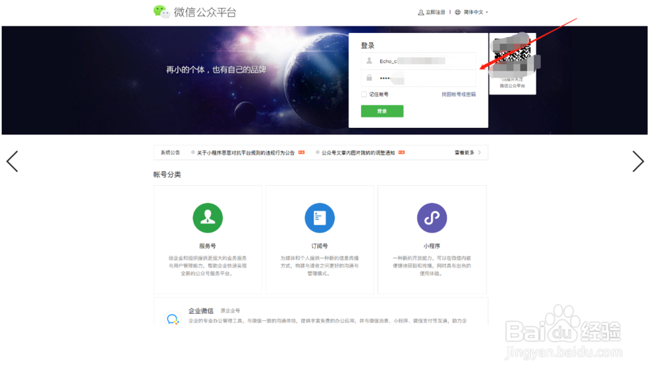Open 找回帐号或密码 recovery link
The width and height of the screenshot is (659, 375).
click(459, 95)
